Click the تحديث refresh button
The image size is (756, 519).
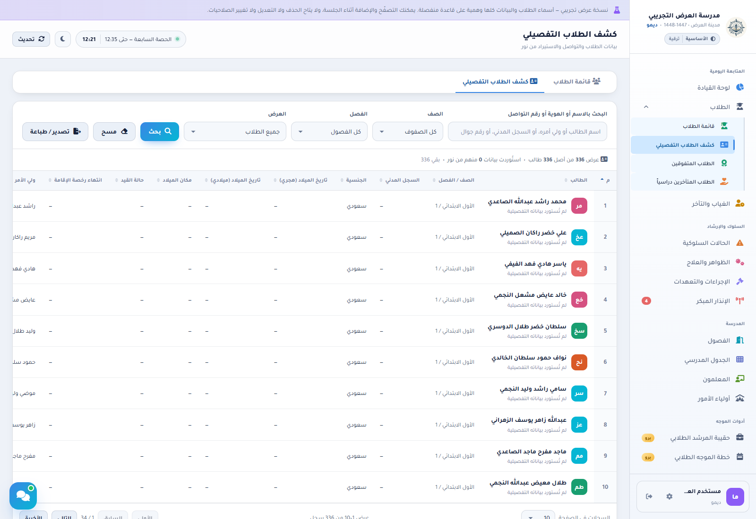(31, 39)
